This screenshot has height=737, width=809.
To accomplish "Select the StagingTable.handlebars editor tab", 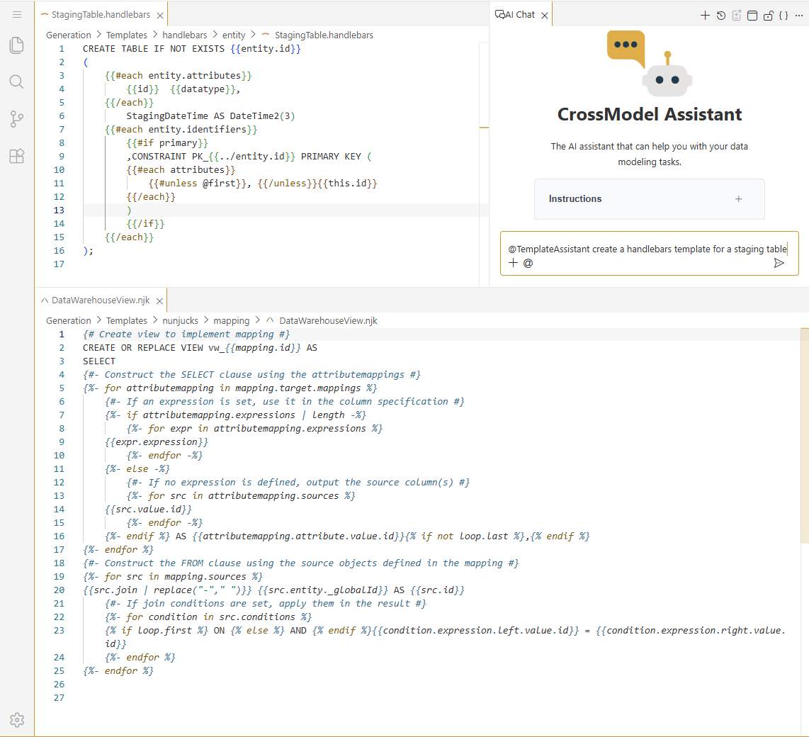I will (101, 15).
